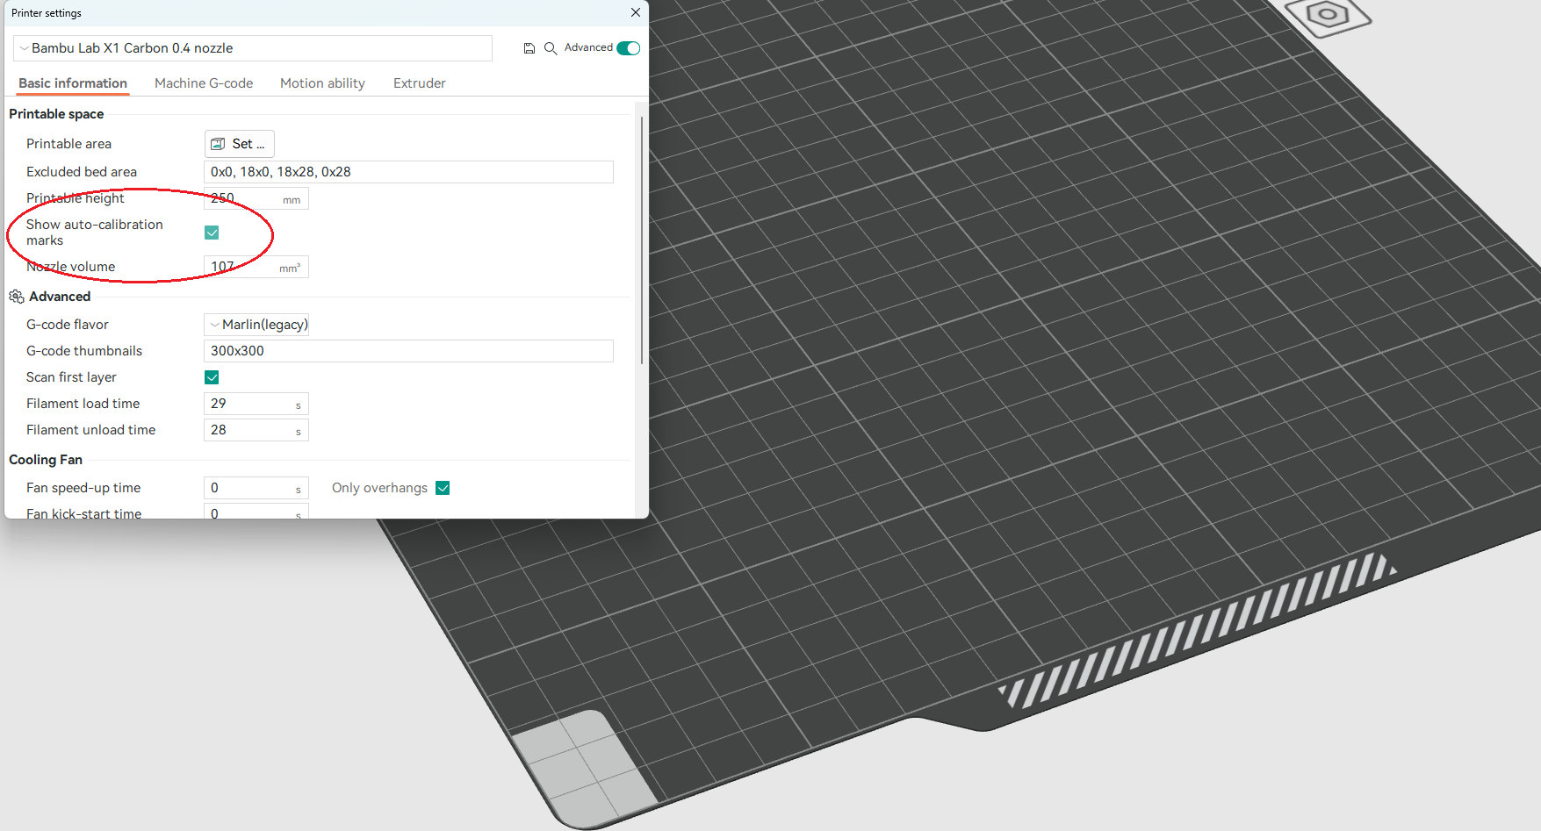Disable the Scan first layer checkbox
Screen dimensions: 1541x831
point(212,377)
